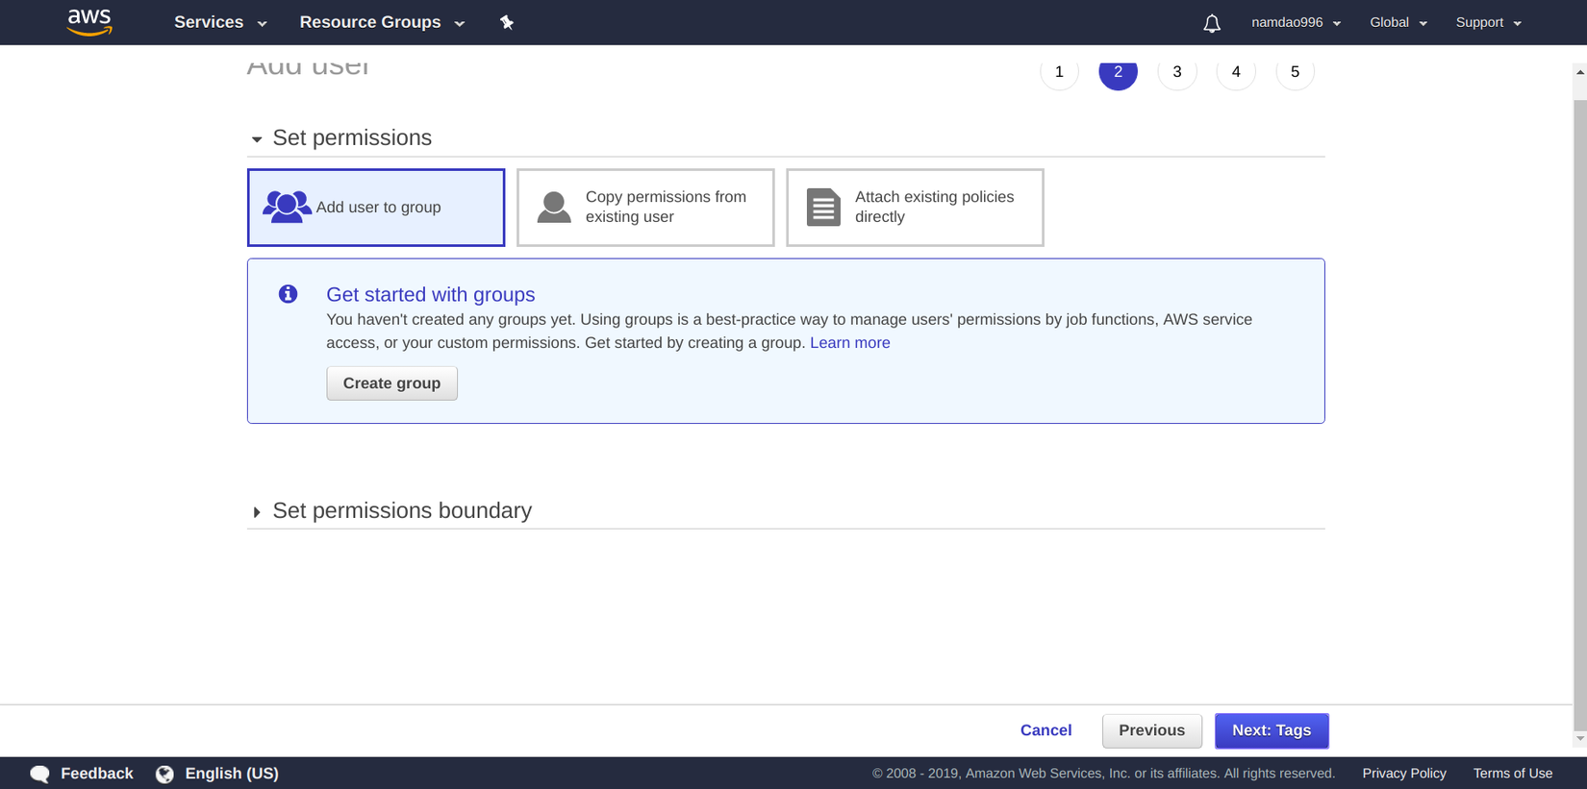Click the group people icon on Add user to group
Image resolution: width=1587 pixels, height=789 pixels.
click(287, 207)
